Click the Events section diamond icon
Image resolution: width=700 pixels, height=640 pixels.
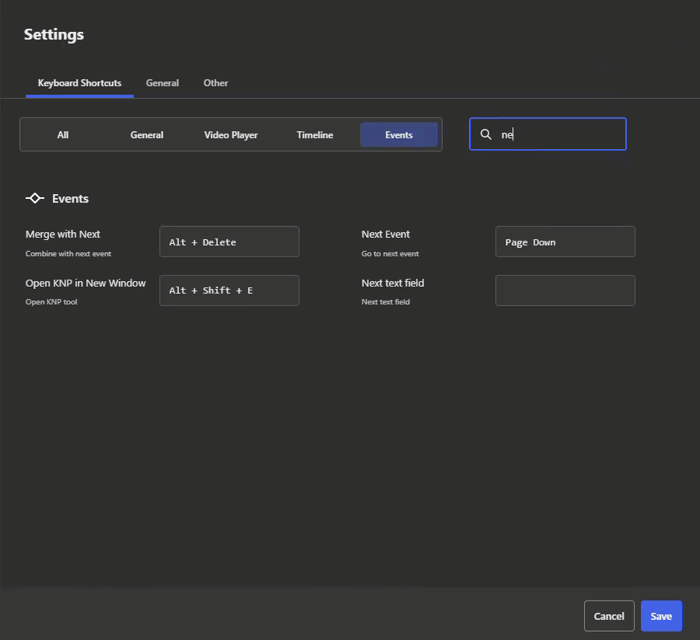(35, 199)
